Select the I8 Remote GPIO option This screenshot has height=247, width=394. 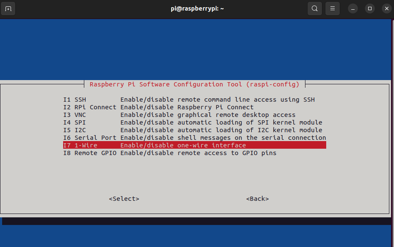coord(194,153)
